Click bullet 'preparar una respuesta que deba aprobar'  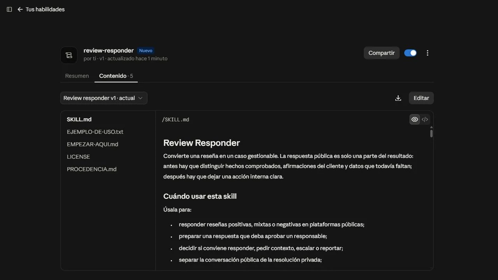253,236
